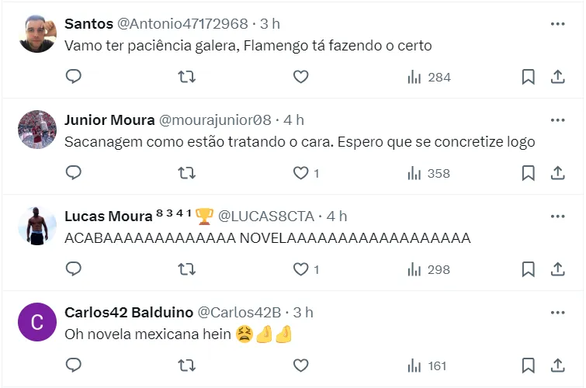Viewport: 586px width, 388px height.
Task: Retweet Santos's post about Flamengo
Action: tap(187, 77)
